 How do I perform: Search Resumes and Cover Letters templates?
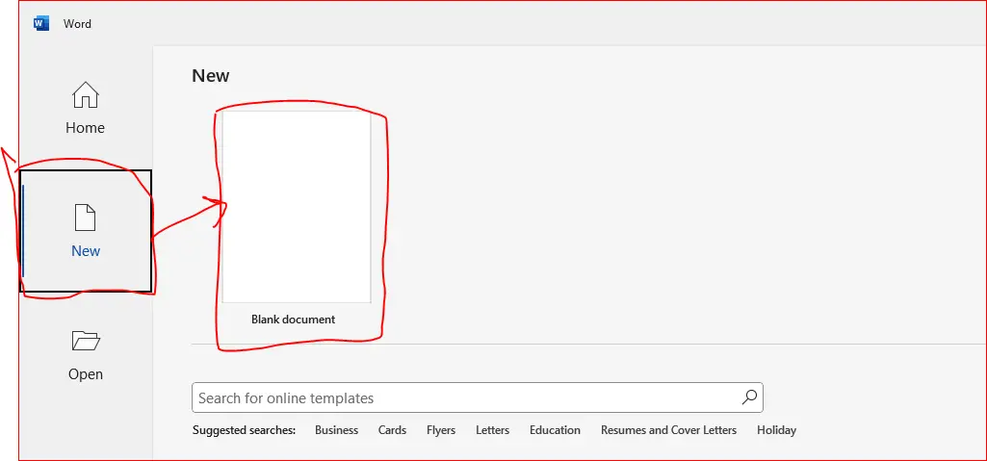tap(668, 430)
